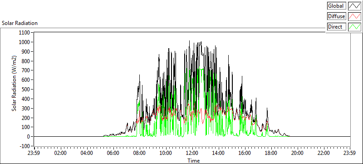Click the 18:00 time axis label

coord(271,153)
